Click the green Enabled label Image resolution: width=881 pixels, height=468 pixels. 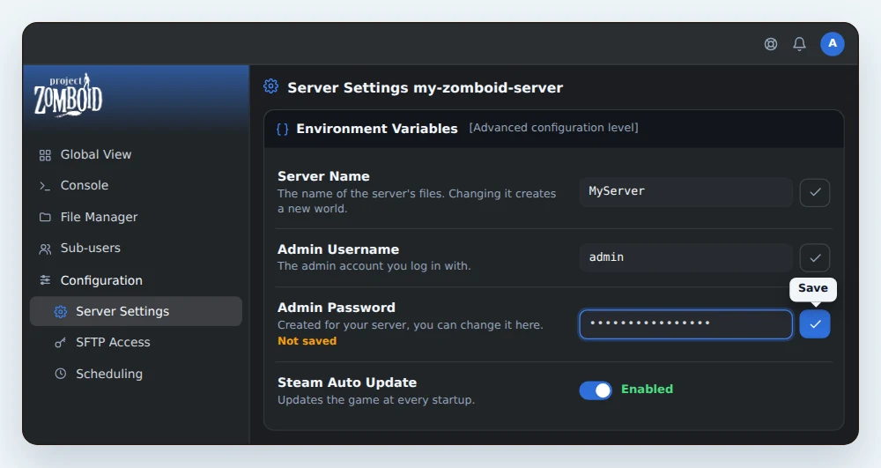pos(647,390)
